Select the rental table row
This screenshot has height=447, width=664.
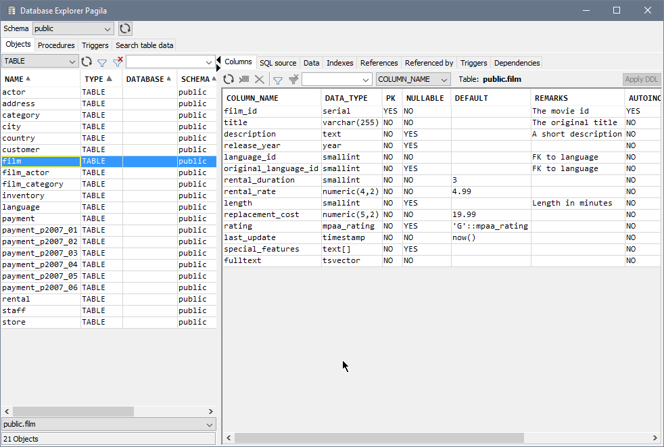pyautogui.click(x=108, y=299)
